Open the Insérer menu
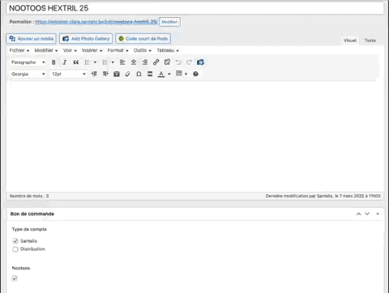This screenshot has width=389, height=293. [x=92, y=50]
